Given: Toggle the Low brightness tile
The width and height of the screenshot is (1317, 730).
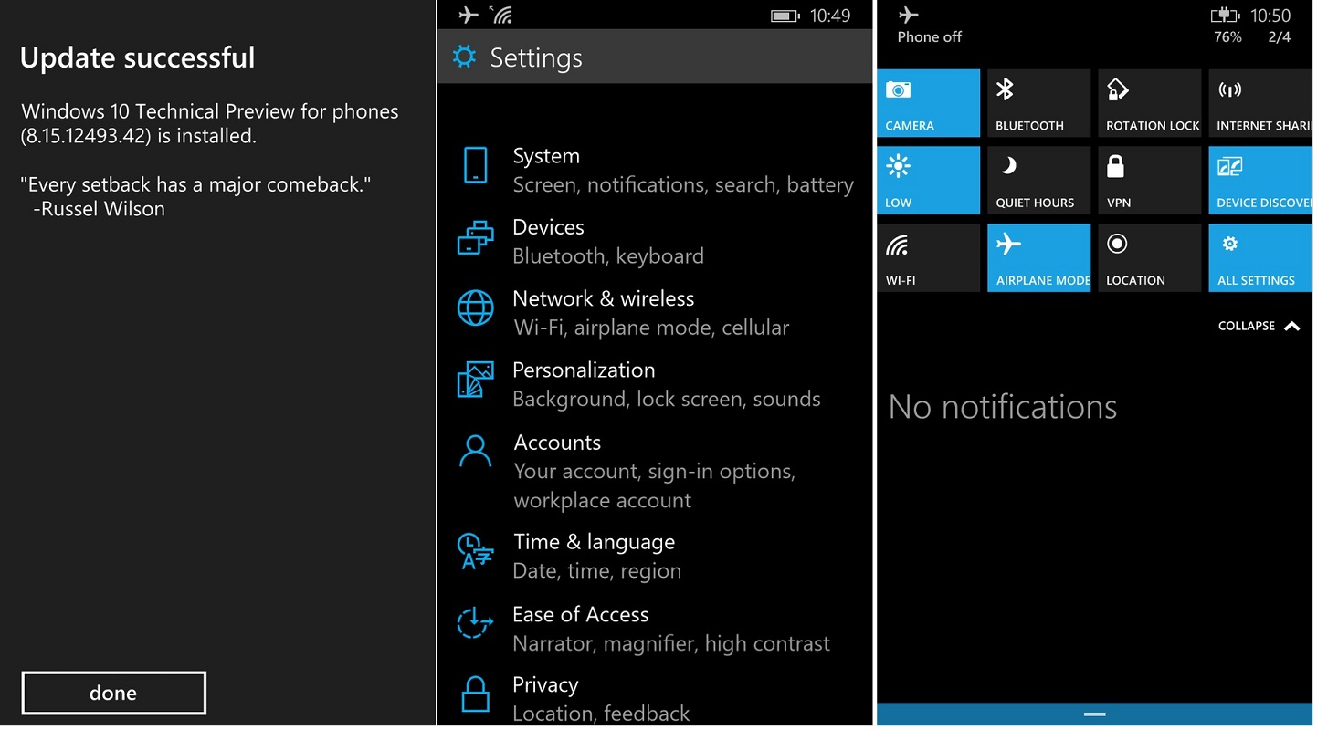Looking at the screenshot, I should [x=929, y=181].
